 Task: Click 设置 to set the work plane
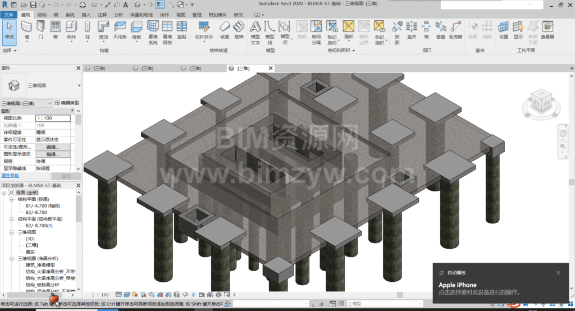tap(504, 30)
